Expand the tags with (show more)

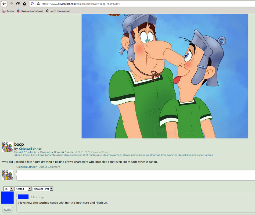(205, 155)
